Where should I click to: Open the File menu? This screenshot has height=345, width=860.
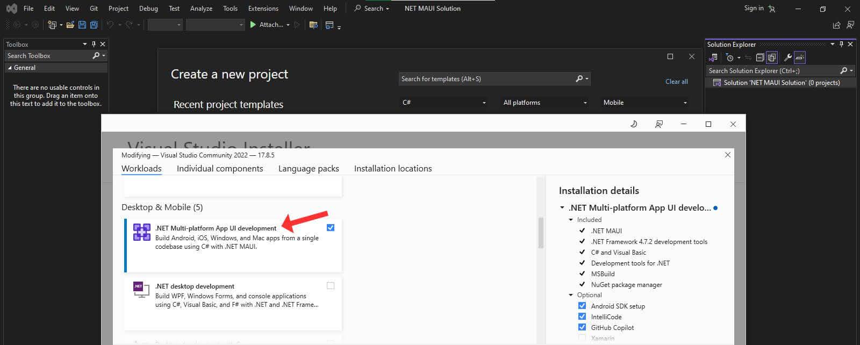pyautogui.click(x=28, y=9)
